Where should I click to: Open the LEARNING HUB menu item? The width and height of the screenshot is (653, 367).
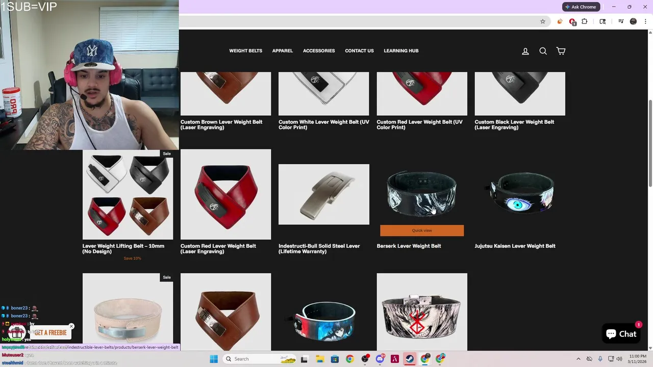(401, 51)
